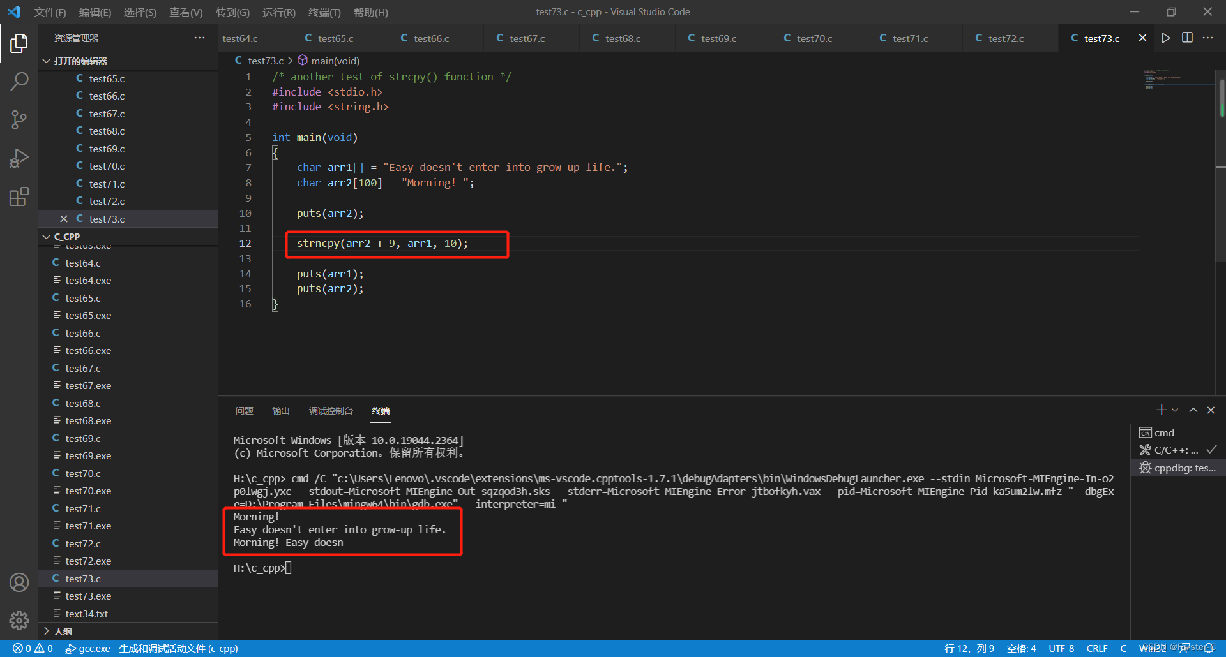The width and height of the screenshot is (1226, 657).
Task: Open the Go menu
Action: [x=232, y=12]
